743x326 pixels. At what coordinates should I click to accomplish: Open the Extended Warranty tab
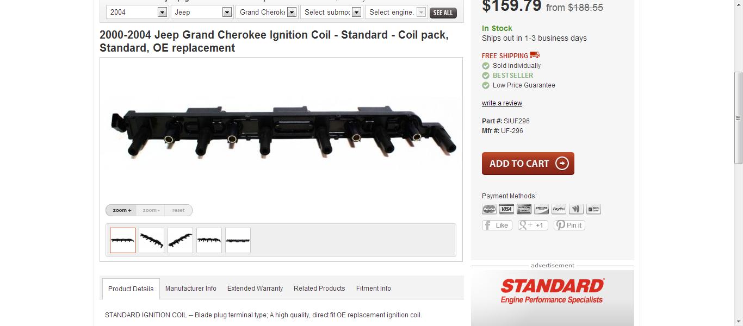pyautogui.click(x=255, y=289)
